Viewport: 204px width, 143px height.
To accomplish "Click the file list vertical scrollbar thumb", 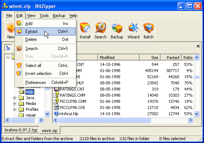I will tap(196, 77).
